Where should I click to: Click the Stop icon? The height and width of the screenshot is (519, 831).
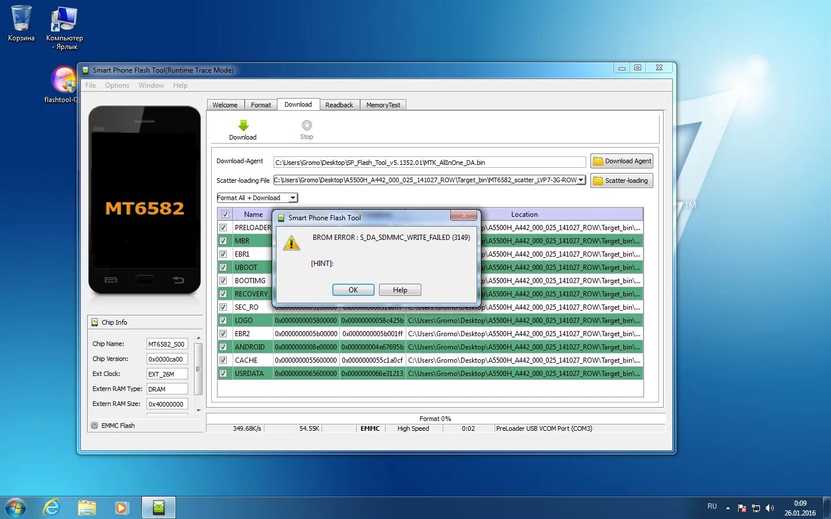(306, 125)
